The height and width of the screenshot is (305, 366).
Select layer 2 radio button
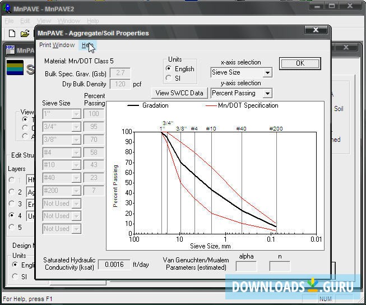11,192
